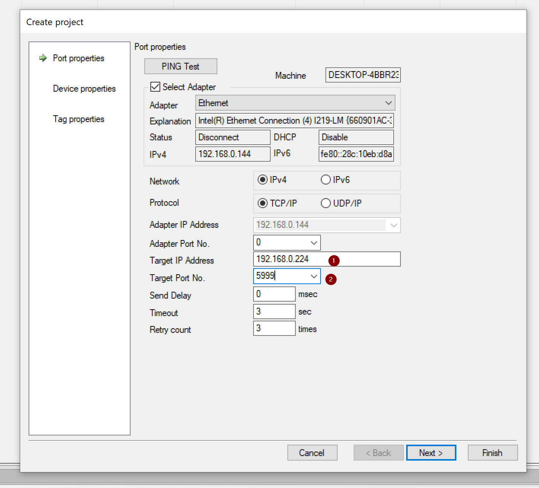539x488 pixels.
Task: Open the Target Port No. dropdown arrow
Action: tap(314, 276)
